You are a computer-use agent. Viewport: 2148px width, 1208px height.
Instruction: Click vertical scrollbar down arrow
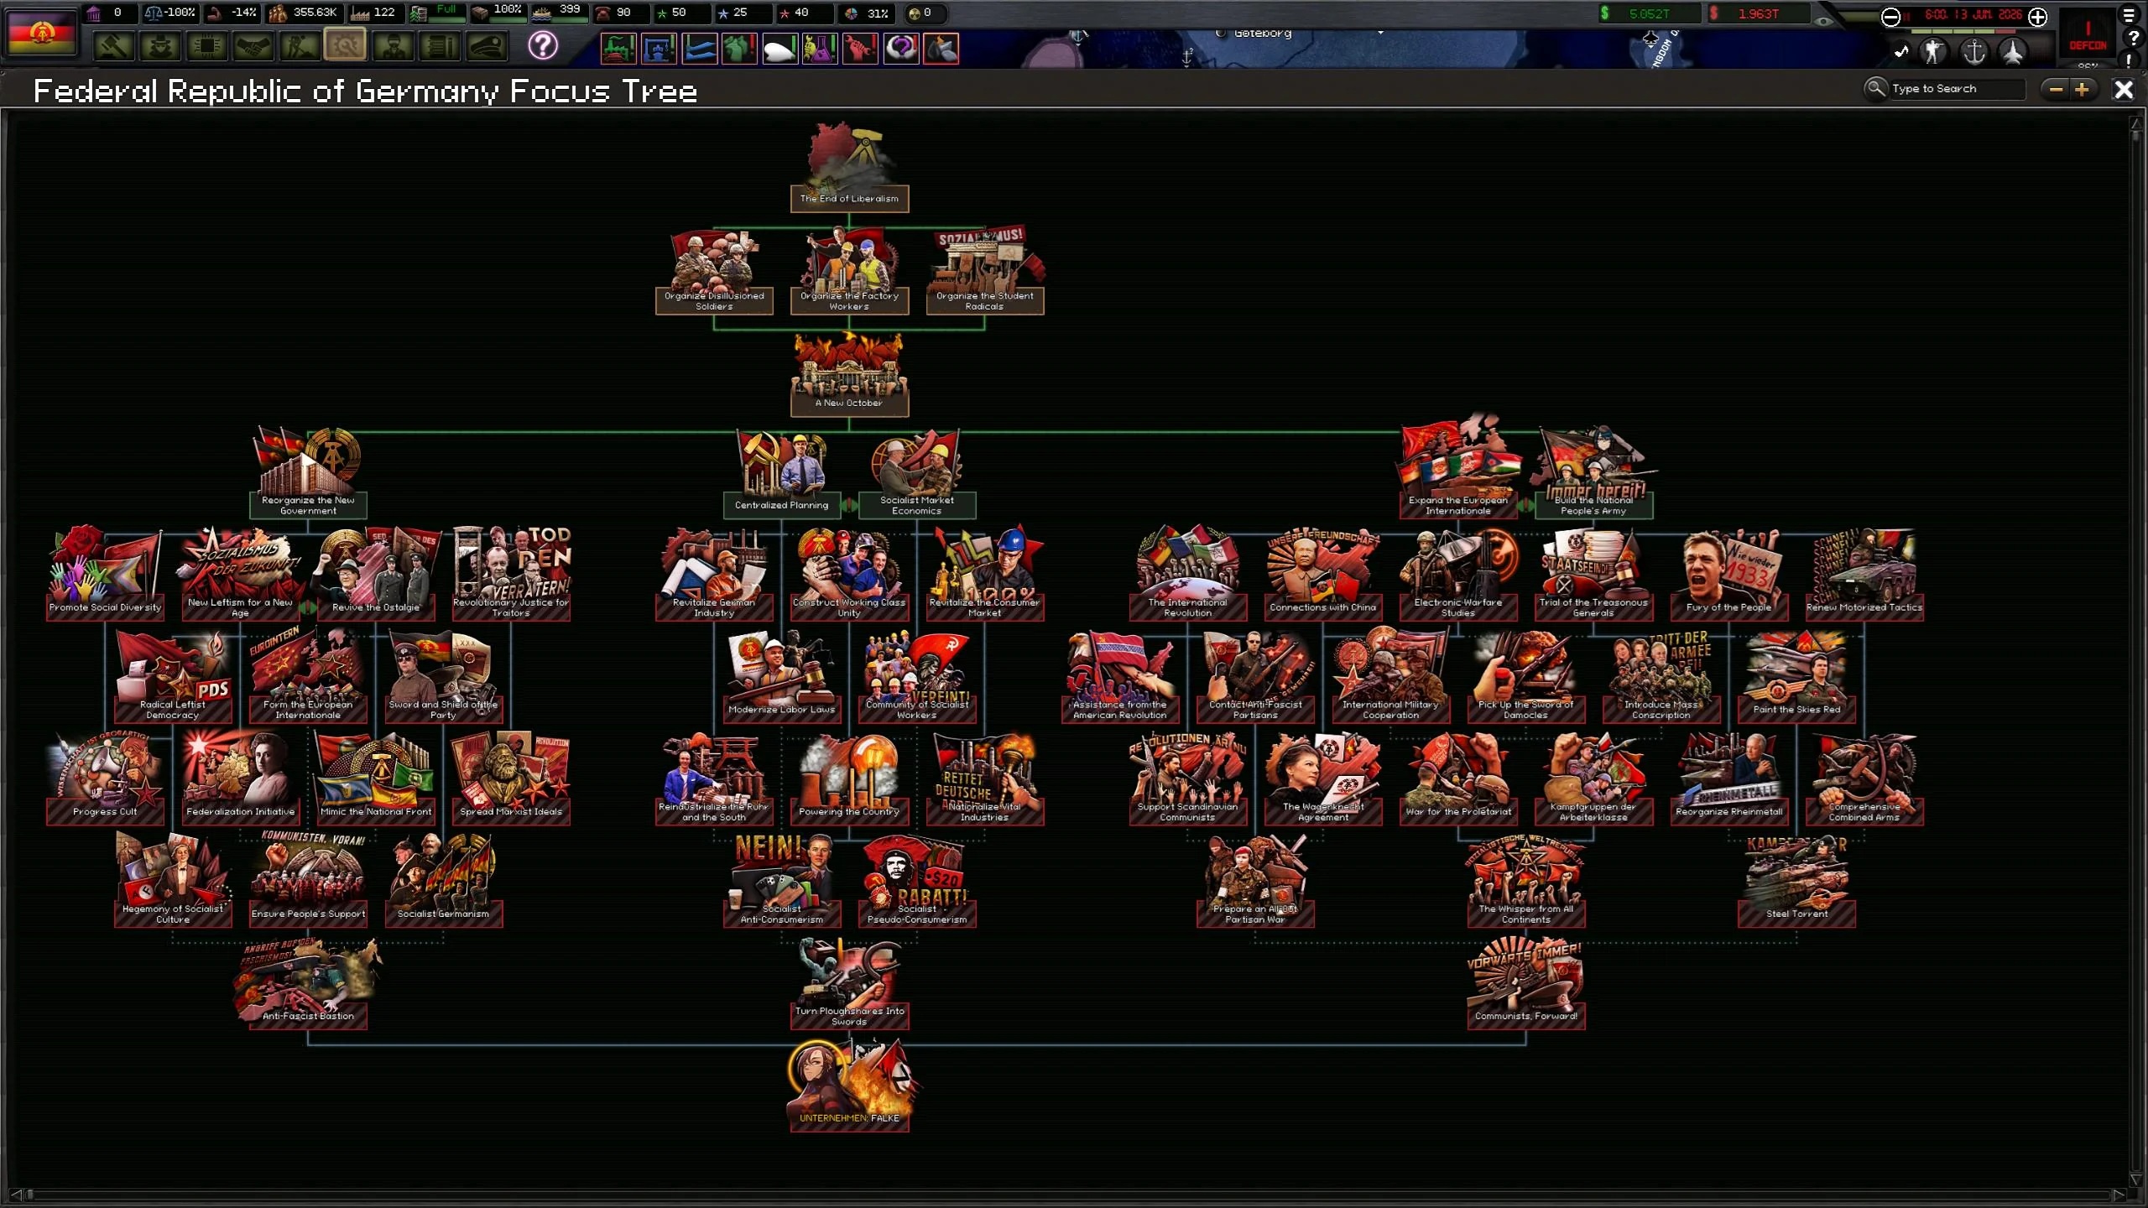[x=2136, y=1179]
